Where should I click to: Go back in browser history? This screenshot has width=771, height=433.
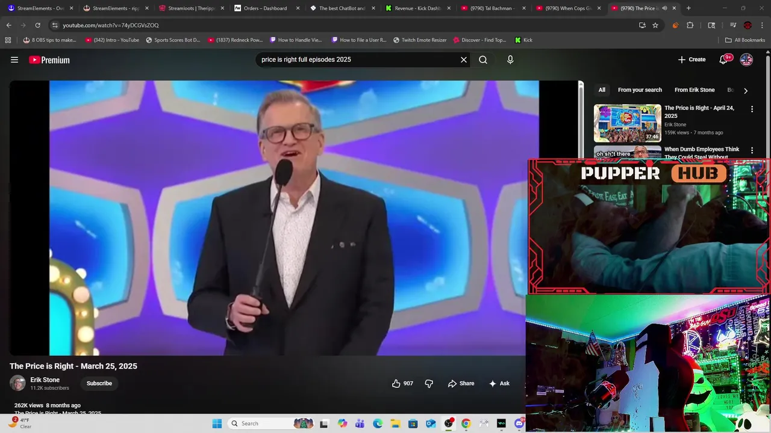click(8, 25)
